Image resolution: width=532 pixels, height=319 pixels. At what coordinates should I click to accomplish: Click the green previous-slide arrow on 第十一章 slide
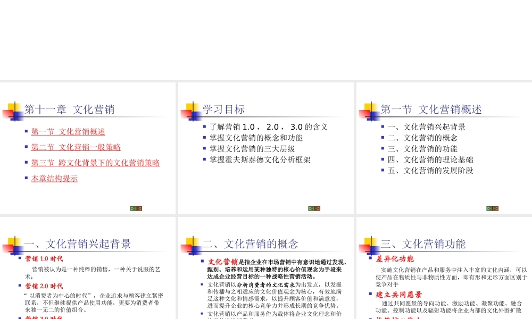(x=133, y=208)
